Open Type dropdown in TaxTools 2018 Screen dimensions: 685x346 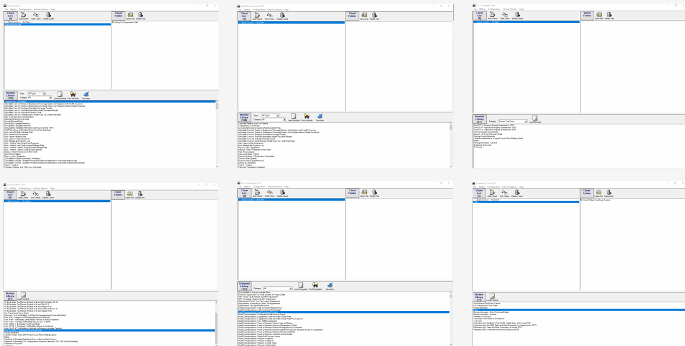pos(37,94)
